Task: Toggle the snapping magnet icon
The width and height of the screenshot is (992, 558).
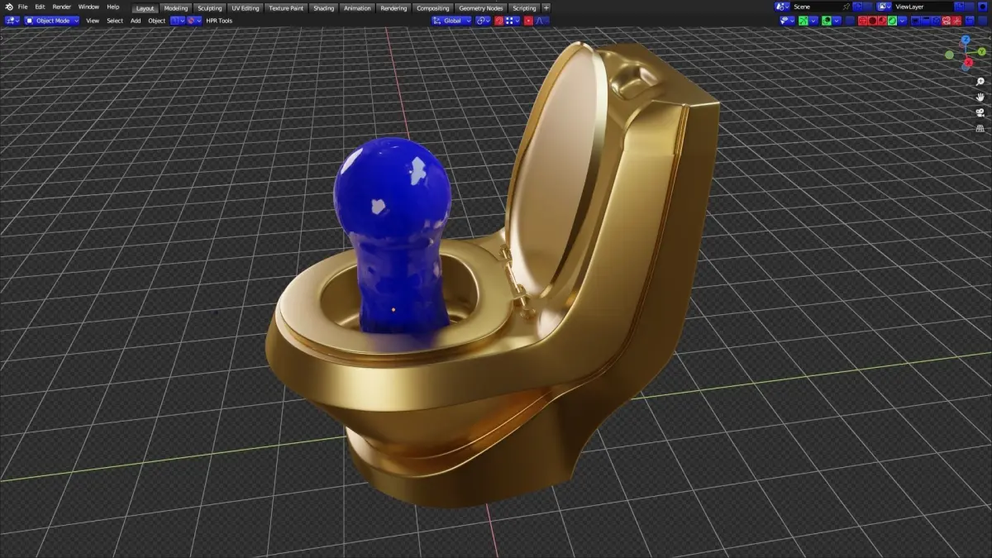Action: click(x=498, y=21)
